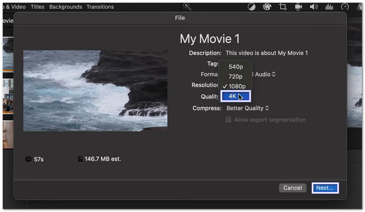Click the file size document icon

tap(80, 159)
